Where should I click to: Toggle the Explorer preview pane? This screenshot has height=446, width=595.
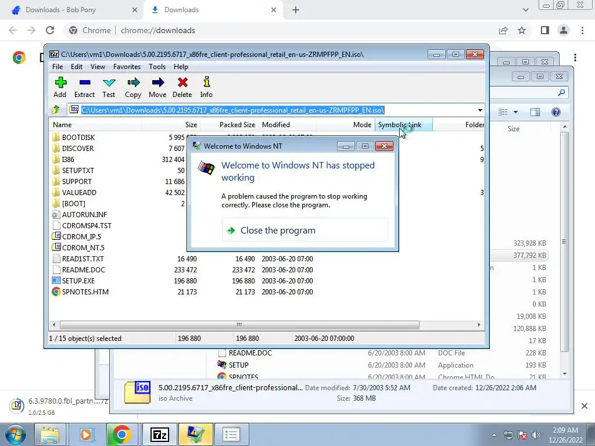pos(535,112)
